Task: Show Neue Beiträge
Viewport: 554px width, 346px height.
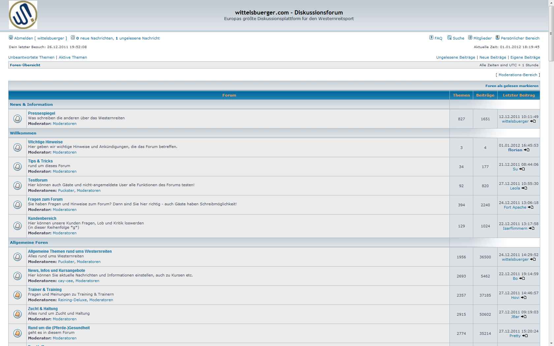Action: pyautogui.click(x=493, y=57)
